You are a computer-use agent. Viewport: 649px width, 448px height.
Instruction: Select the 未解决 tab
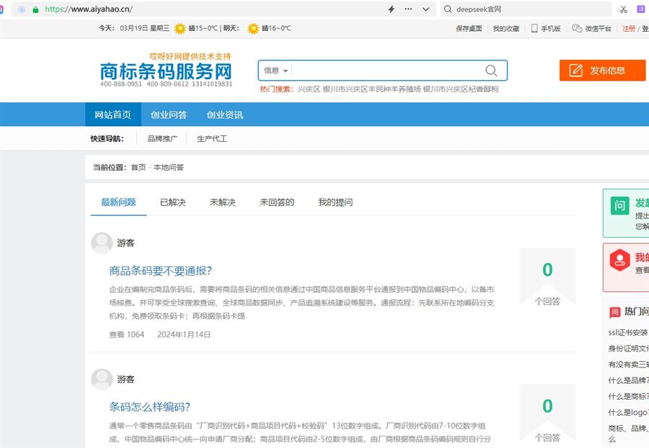pyautogui.click(x=222, y=202)
